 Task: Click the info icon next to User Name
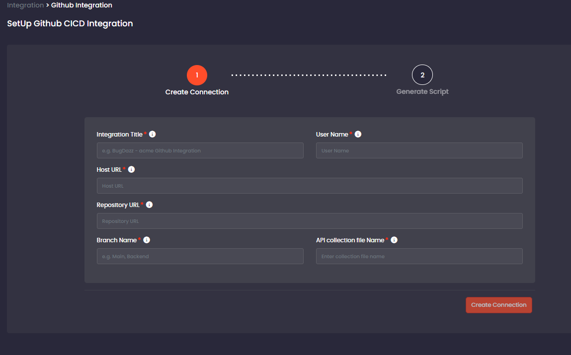[x=358, y=134]
